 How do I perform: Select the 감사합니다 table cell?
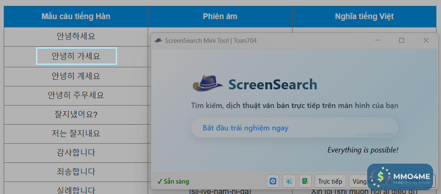[x=76, y=153]
